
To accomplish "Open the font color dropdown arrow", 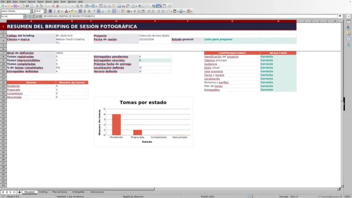I will pyautogui.click(x=69, y=11).
